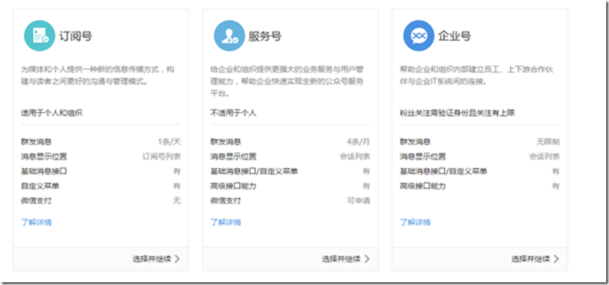Viewport: 609px width, 285px height.
Task: Open 了解详情 link under 企业号
Action: (415, 222)
